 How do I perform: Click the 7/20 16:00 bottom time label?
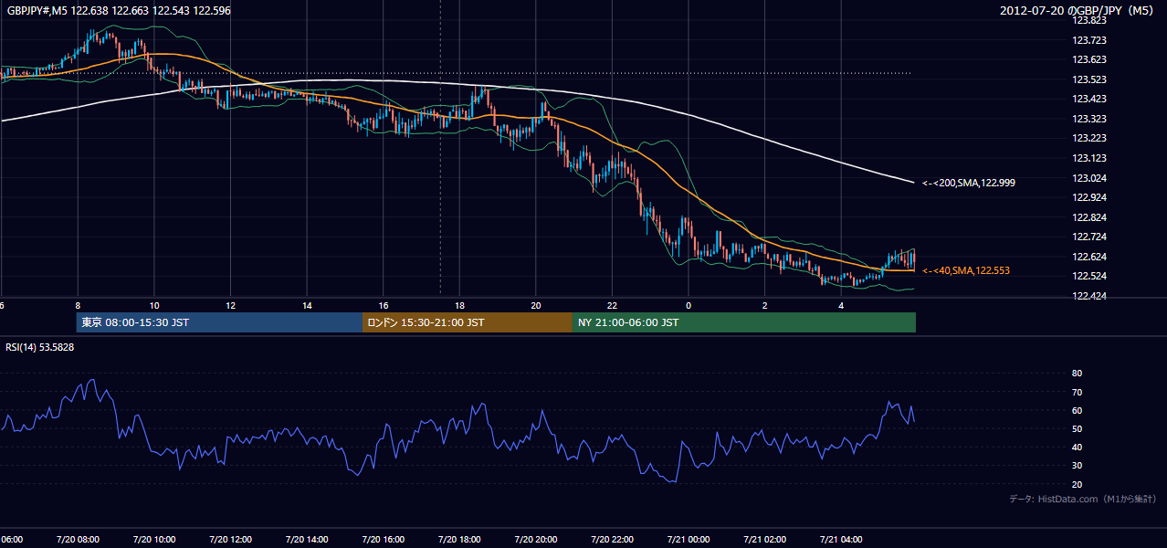click(383, 539)
